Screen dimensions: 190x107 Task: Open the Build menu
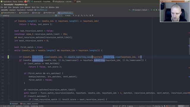click(x=34, y=7)
